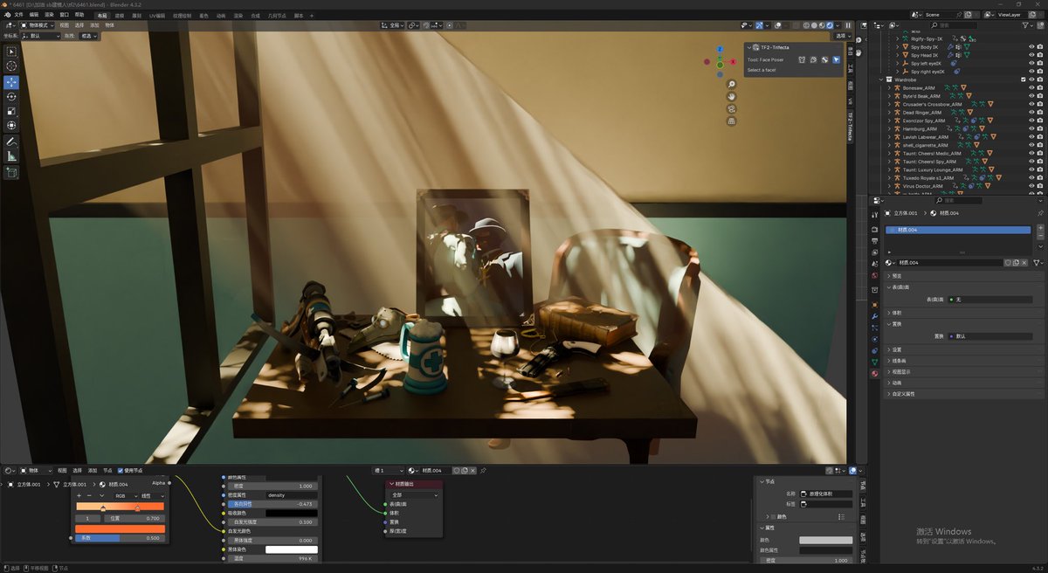The image size is (1048, 573).
Task: Click the camera view toggle icon
Action: (x=732, y=109)
